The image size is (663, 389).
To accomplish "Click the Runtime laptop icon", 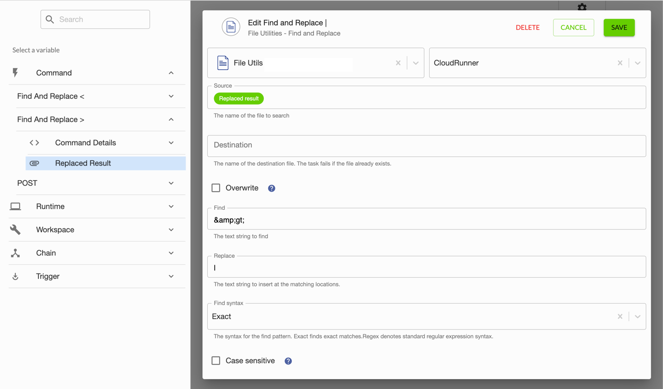I will point(15,207).
